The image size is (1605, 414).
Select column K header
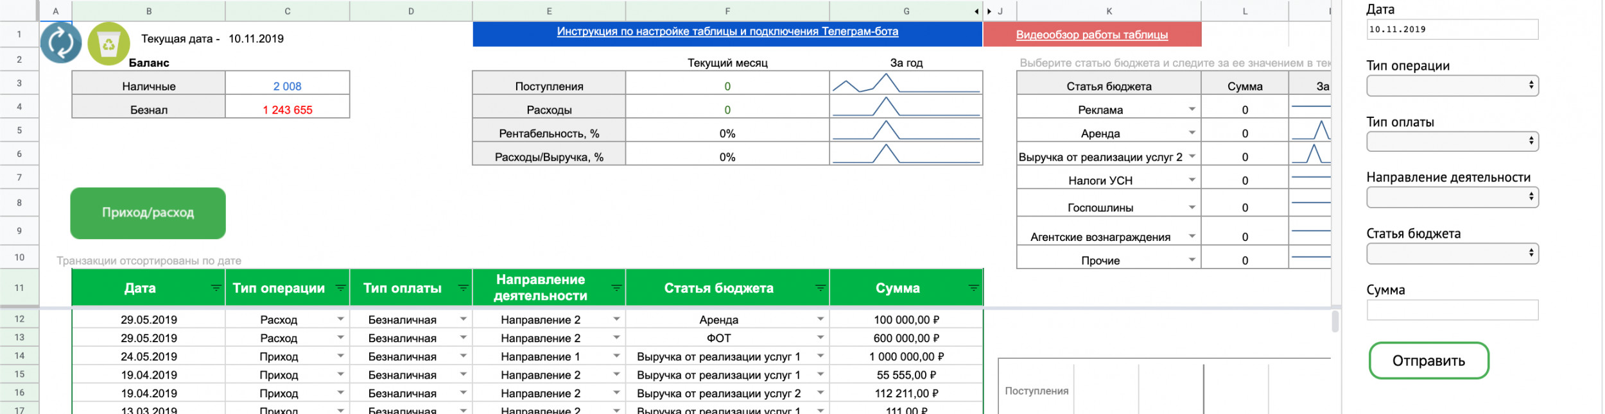(x=1109, y=11)
